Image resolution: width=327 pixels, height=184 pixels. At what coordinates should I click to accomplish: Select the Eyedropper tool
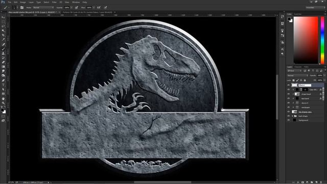coord(3,40)
